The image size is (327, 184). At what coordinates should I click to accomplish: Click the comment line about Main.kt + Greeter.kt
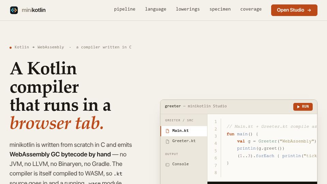[x=271, y=126]
